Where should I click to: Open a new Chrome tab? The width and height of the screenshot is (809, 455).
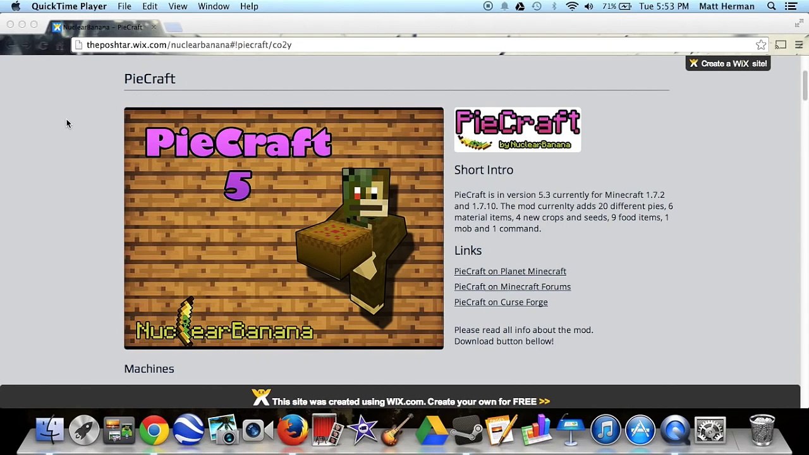173,27
